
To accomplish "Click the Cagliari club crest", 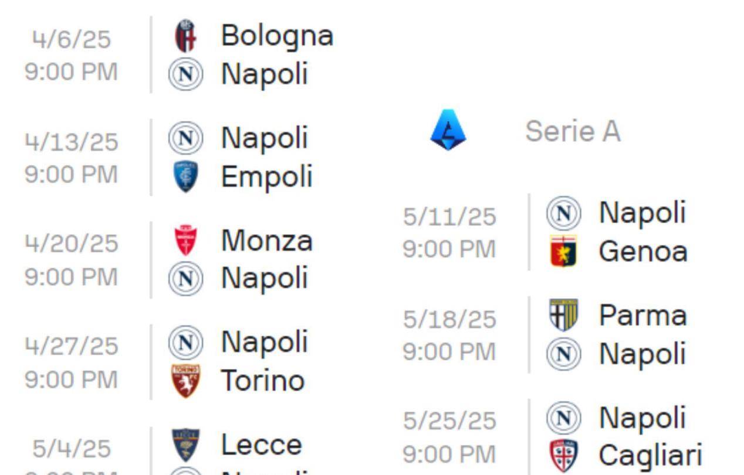I will (563, 456).
